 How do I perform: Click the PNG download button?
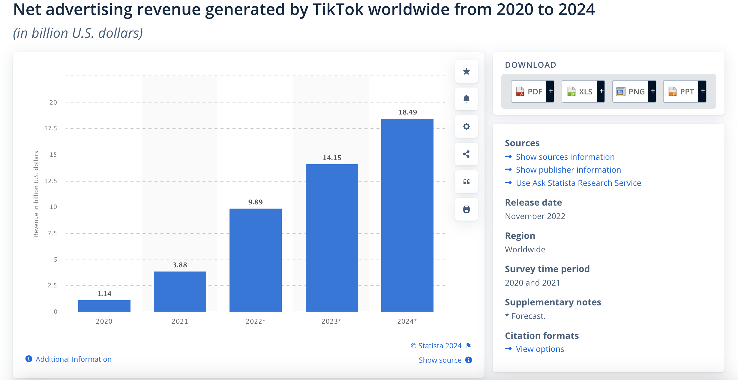point(630,91)
